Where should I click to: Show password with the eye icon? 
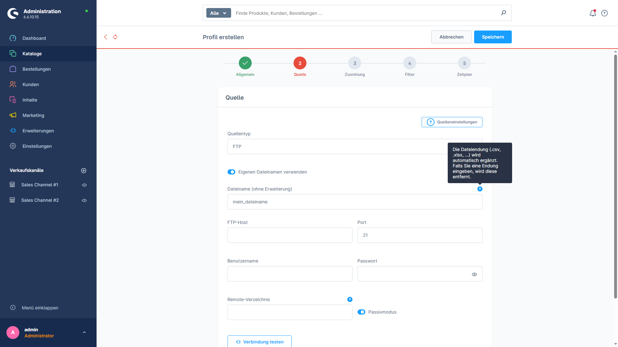coord(474,274)
